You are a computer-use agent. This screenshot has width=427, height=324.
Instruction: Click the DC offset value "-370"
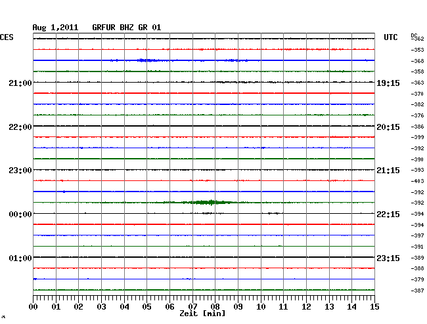pyautogui.click(x=417, y=94)
